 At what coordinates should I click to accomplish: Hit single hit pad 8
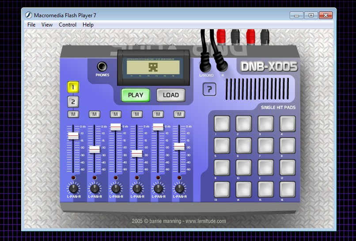point(288,145)
